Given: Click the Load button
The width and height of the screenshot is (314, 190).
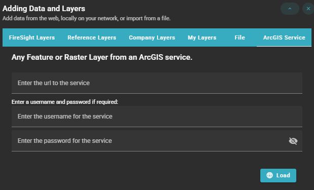Looking at the screenshot, I should 278,175.
